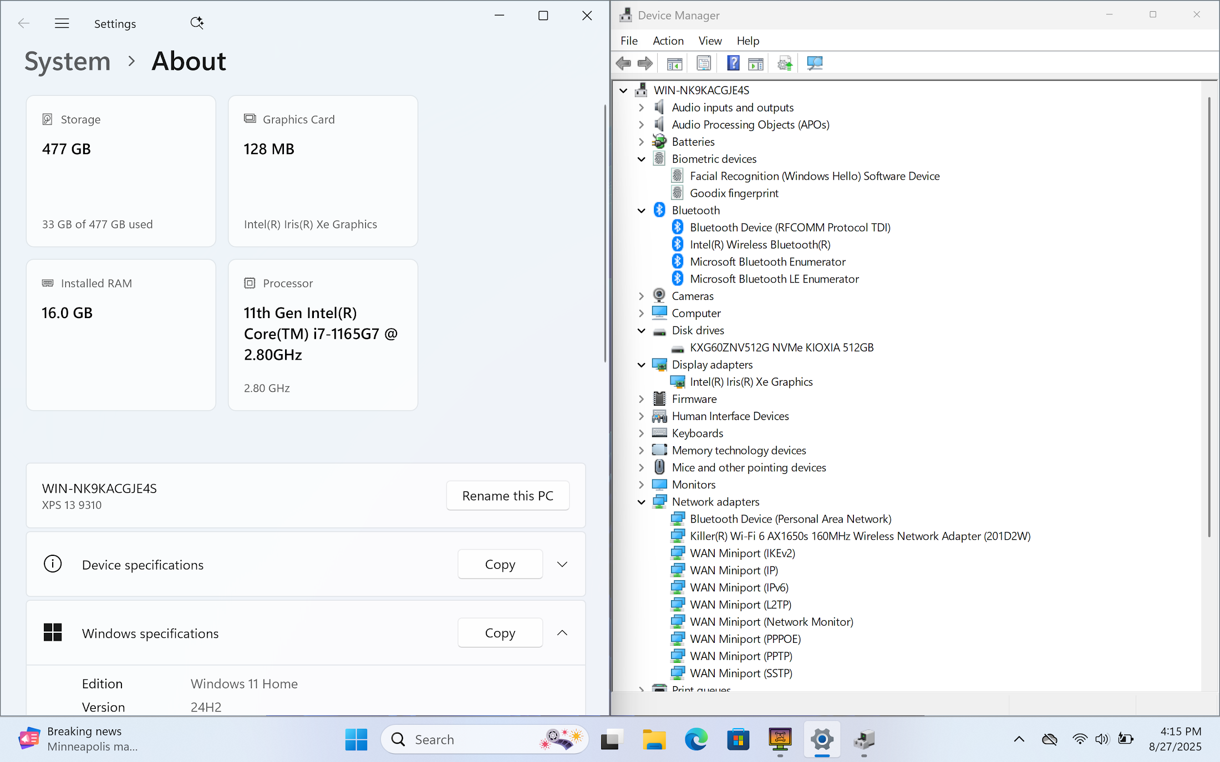Click the System breadcrumb link
The image size is (1220, 762).
coord(68,61)
